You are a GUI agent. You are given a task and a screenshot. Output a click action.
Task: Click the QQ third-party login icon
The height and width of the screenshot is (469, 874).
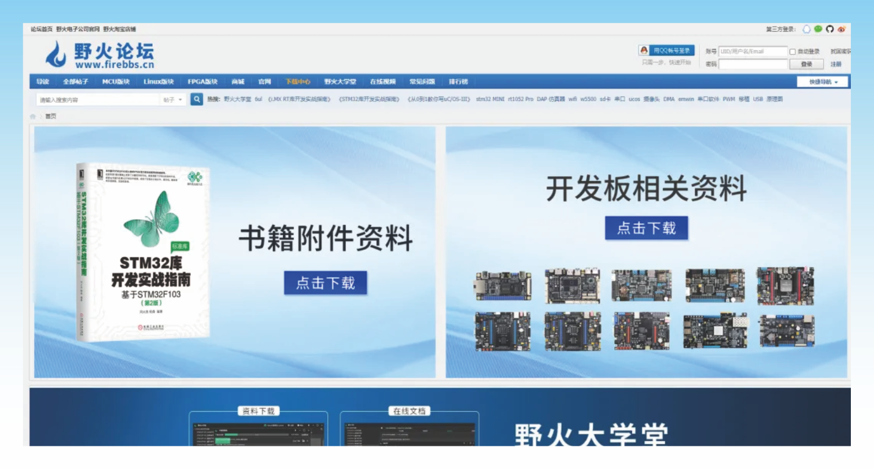[807, 29]
